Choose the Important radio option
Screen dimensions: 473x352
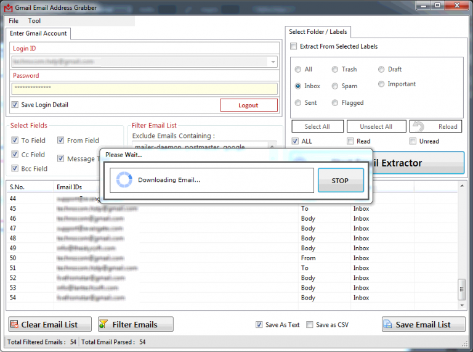381,84
